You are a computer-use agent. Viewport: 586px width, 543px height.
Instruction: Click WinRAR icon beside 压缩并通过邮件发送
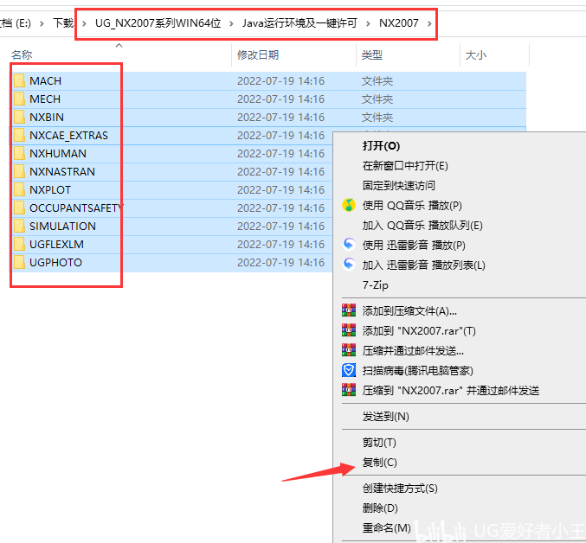coord(349,350)
